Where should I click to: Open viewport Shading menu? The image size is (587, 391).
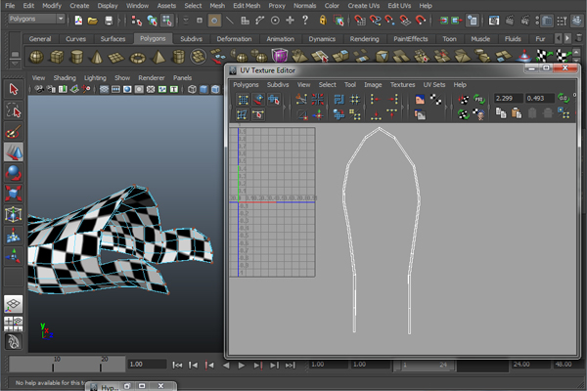click(x=65, y=78)
